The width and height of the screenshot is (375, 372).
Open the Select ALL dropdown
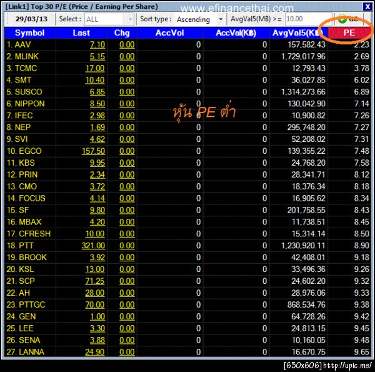pos(109,19)
